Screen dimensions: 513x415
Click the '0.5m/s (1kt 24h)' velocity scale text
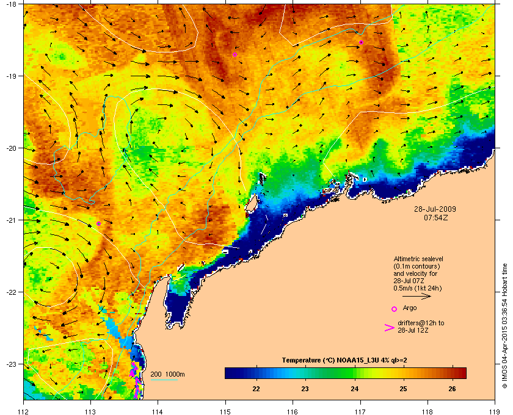pyautogui.click(x=418, y=289)
